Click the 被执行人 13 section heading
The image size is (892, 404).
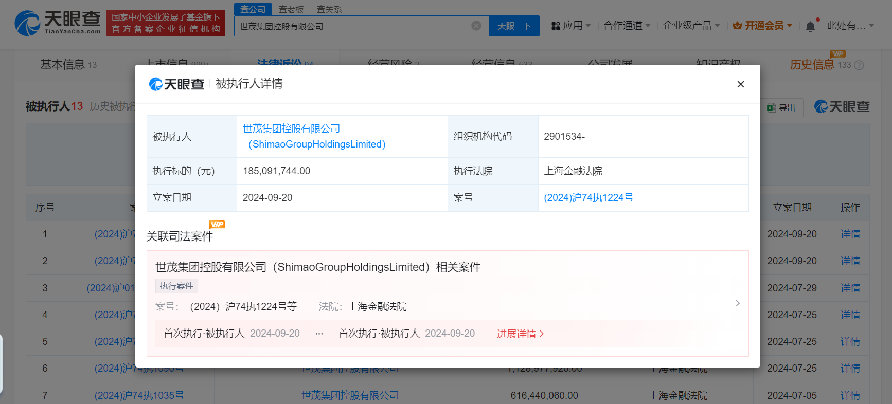pyautogui.click(x=54, y=106)
